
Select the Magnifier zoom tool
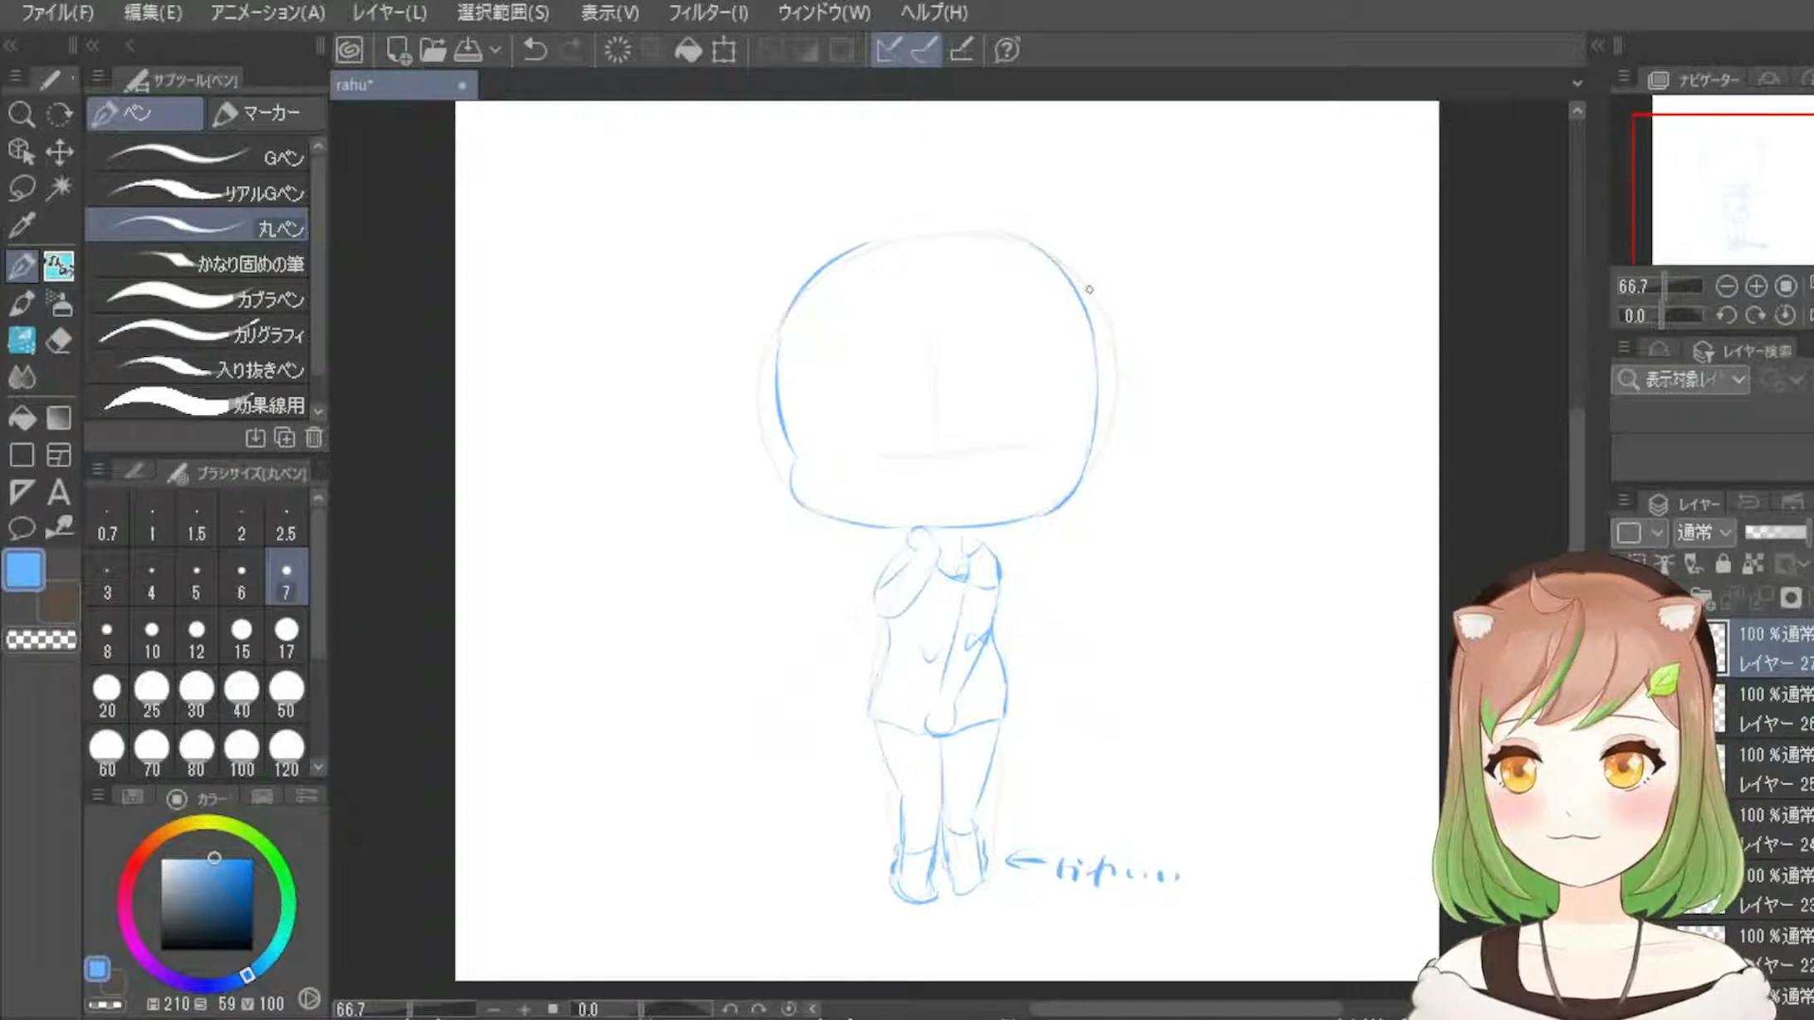click(21, 114)
